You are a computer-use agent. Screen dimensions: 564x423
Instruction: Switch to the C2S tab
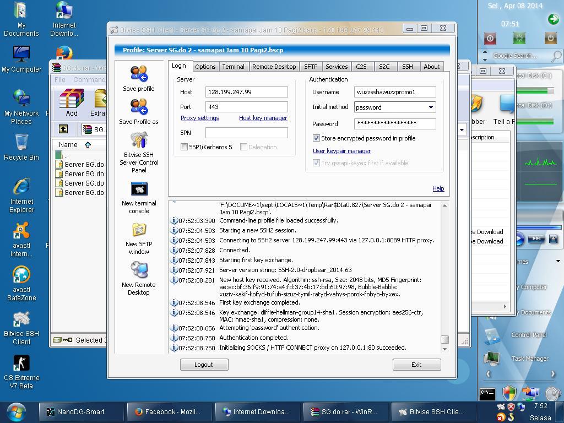361,67
